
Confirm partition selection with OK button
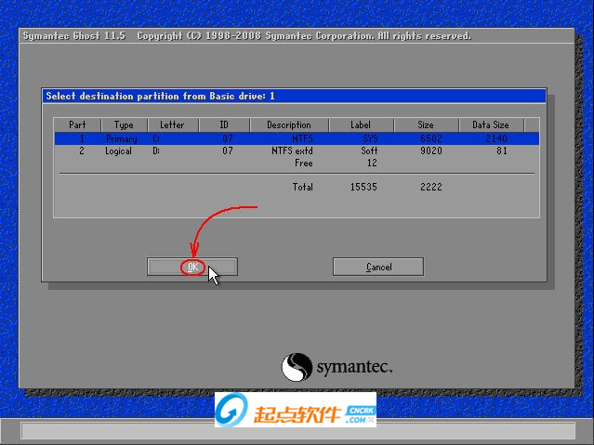coord(192,267)
